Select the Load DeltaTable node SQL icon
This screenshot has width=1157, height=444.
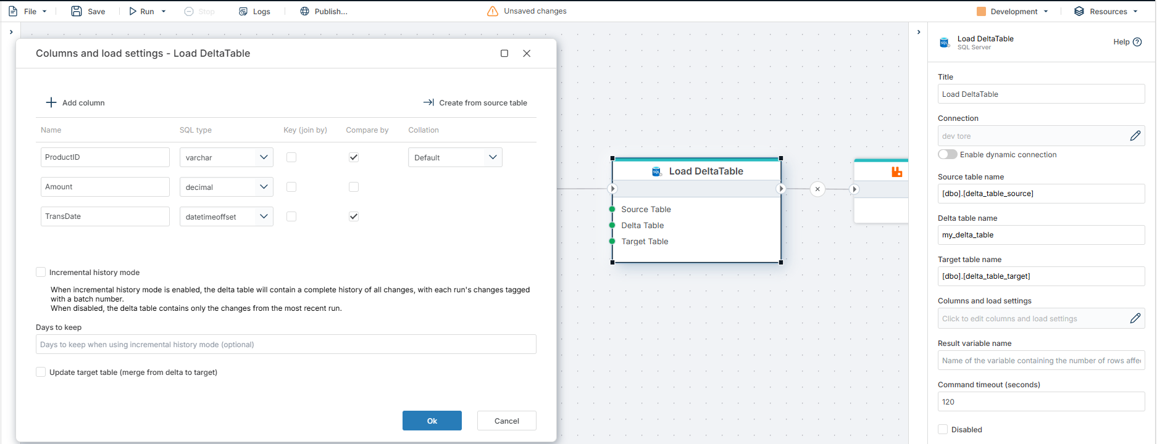click(x=657, y=171)
